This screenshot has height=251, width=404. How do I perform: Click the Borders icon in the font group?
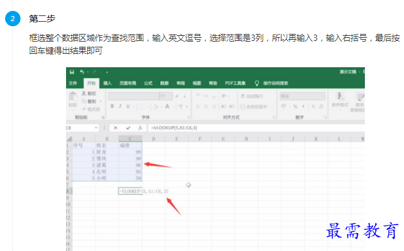pos(142,106)
